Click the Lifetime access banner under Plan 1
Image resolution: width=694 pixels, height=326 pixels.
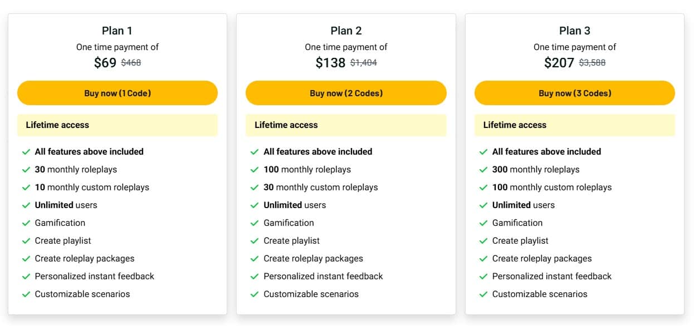(x=117, y=125)
